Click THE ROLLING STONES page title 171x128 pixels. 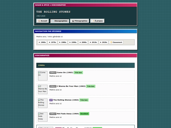[53, 12]
